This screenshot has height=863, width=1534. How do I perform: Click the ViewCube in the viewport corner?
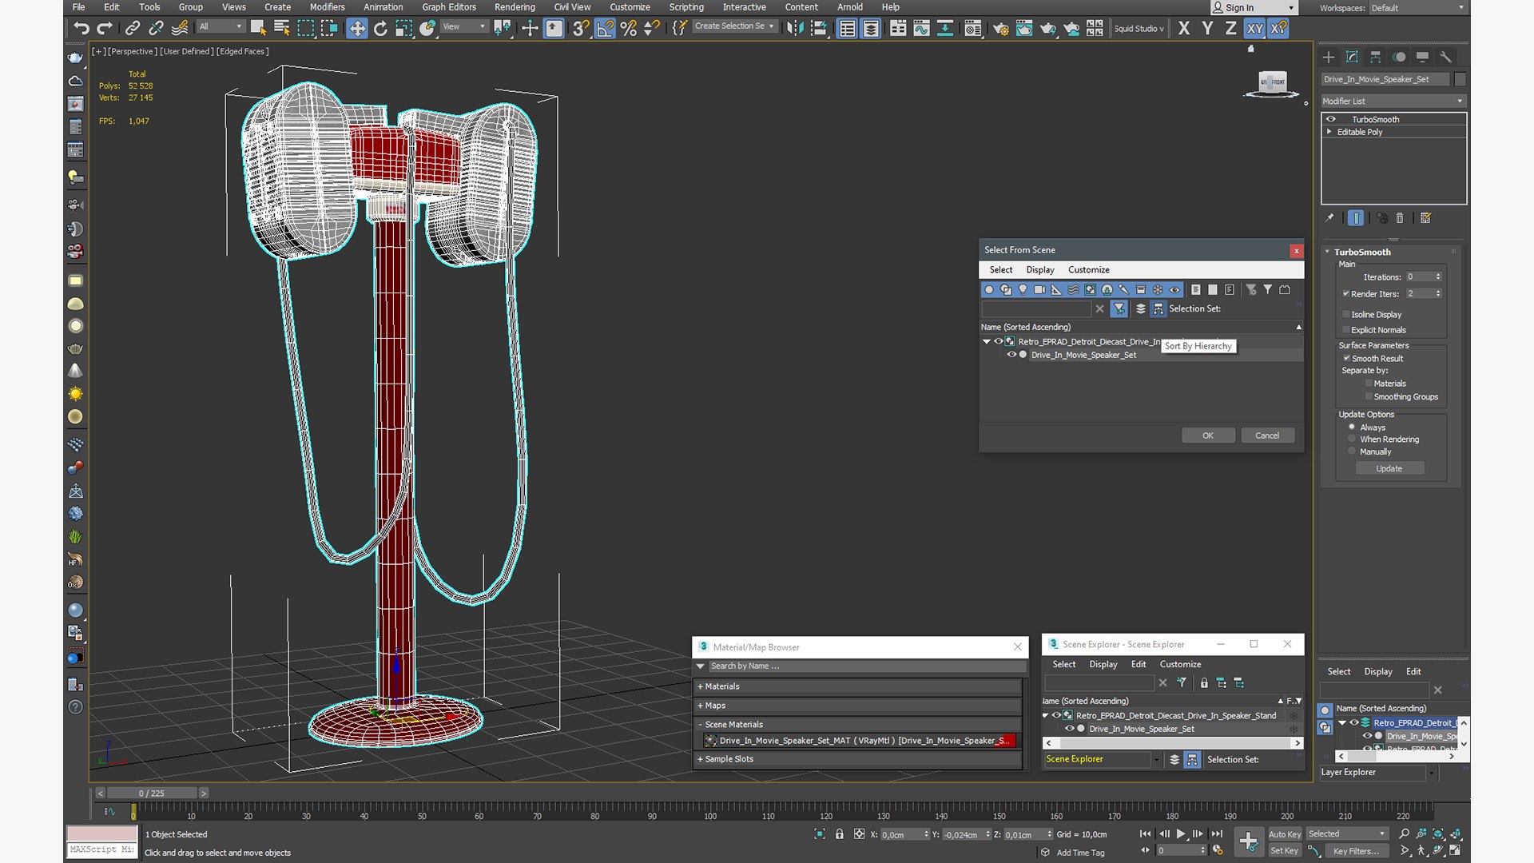pos(1272,83)
